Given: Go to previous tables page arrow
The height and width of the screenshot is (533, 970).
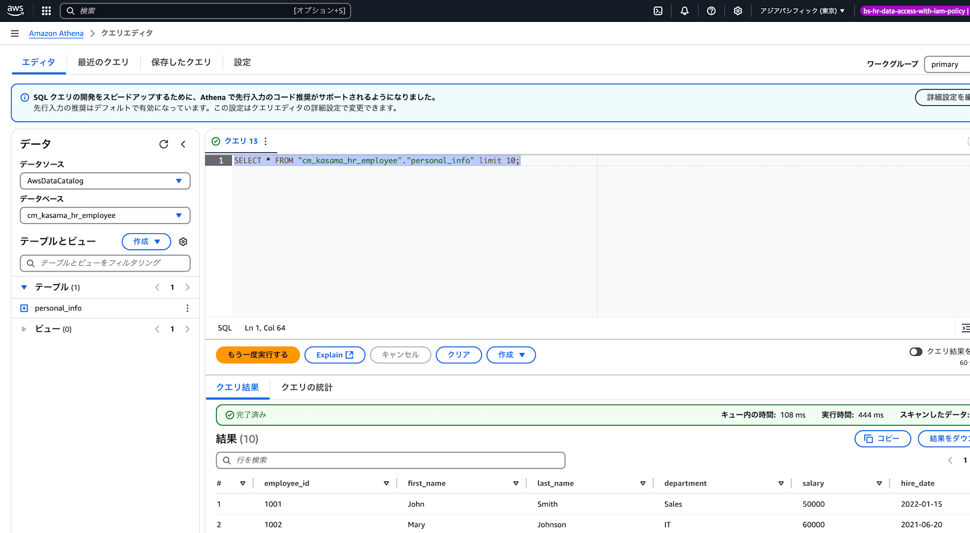Looking at the screenshot, I should pos(157,288).
